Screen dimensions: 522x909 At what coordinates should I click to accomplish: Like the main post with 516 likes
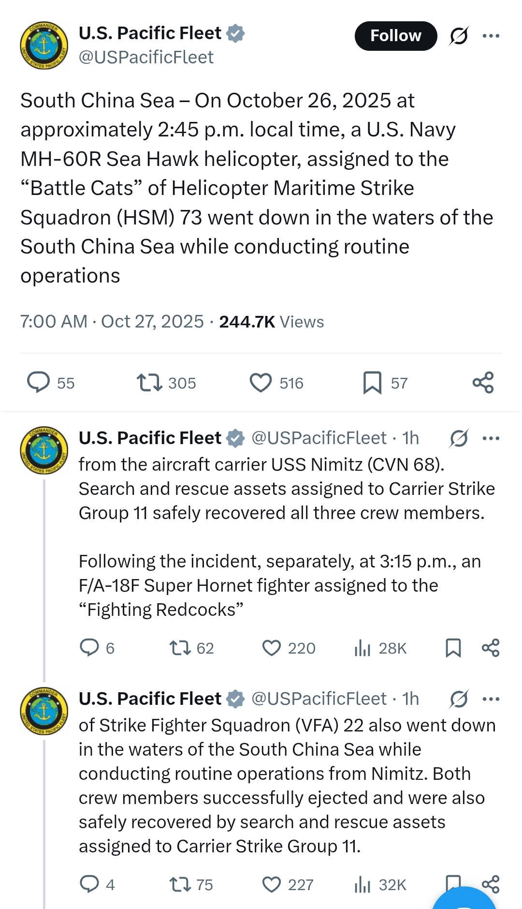(261, 383)
